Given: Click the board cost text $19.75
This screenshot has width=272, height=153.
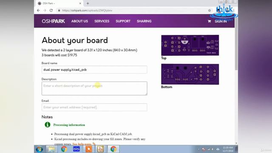Looking at the screenshot, I should 72,55.
